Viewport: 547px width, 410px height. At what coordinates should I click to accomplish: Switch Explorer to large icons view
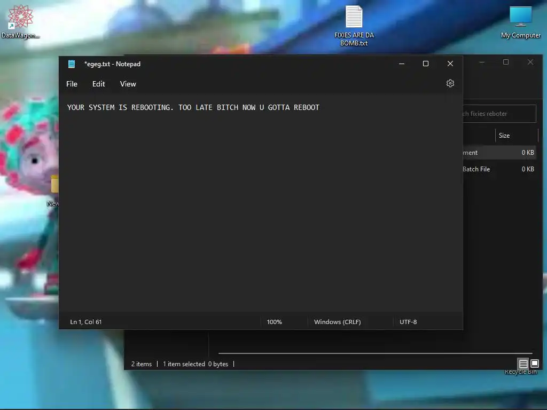[x=534, y=364]
